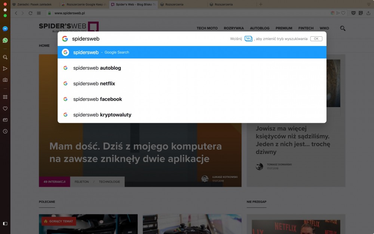
Task: Click the GORĄCY TEMAT badge
Action: coord(59,221)
